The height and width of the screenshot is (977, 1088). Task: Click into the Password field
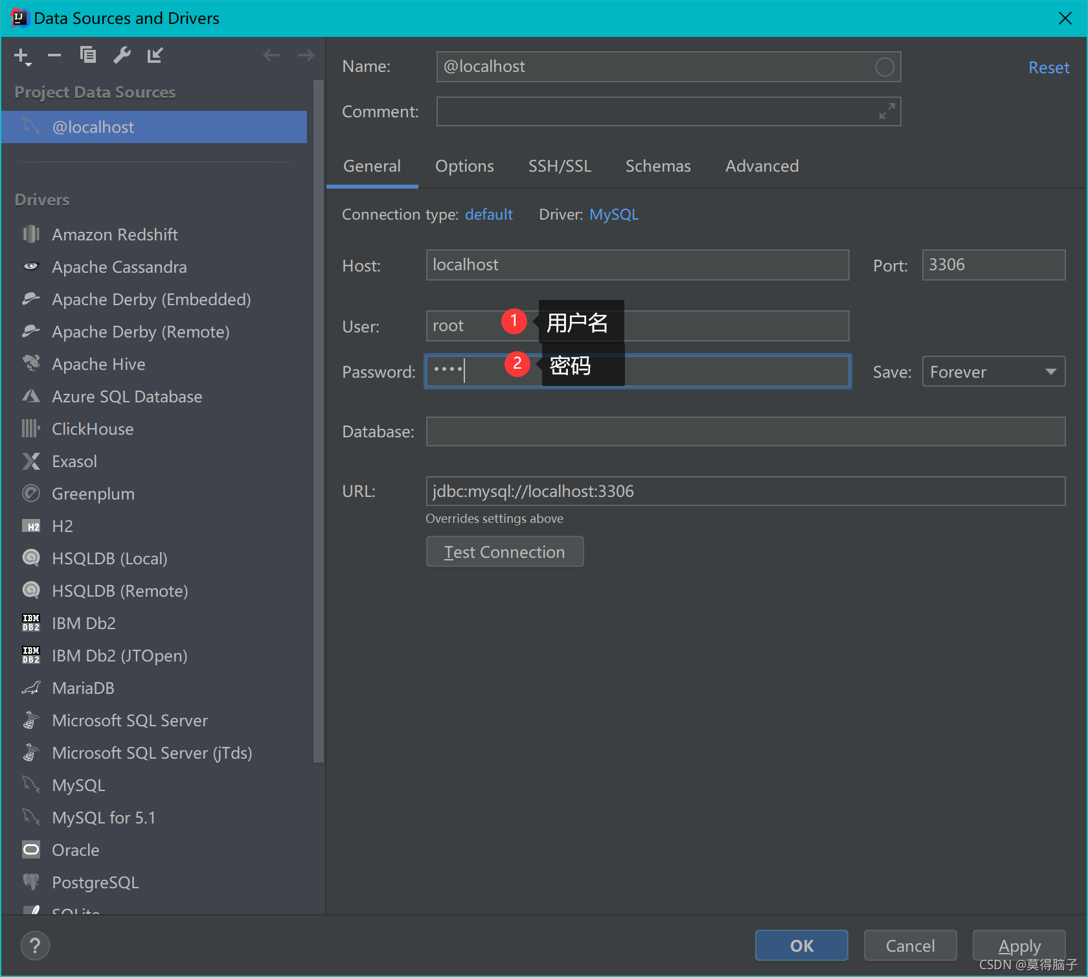point(637,371)
